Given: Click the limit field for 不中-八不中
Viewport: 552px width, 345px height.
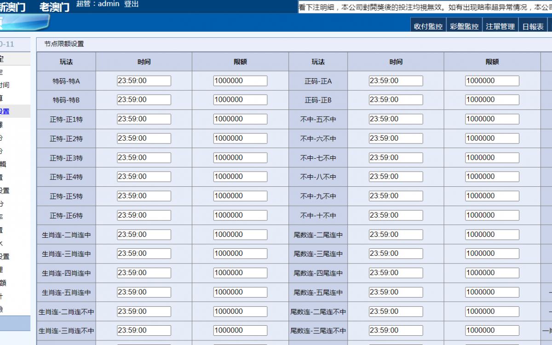Looking at the screenshot, I should tap(492, 177).
